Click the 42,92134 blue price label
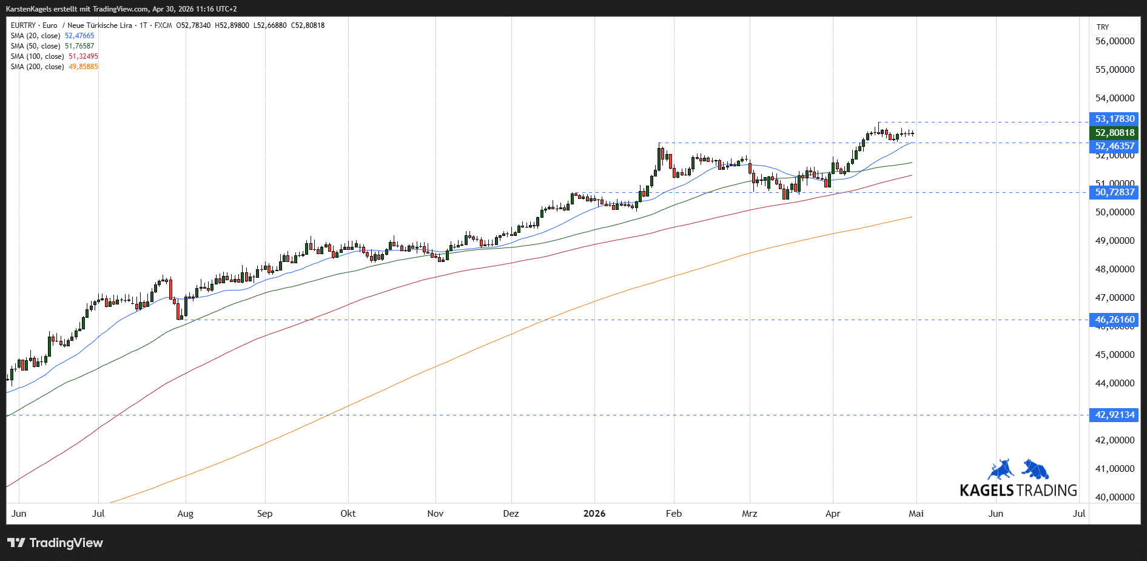 1114,415
